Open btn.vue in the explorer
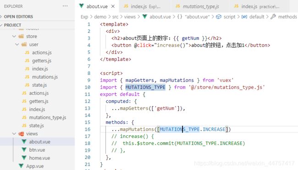298x170 pixels. (x=37, y=150)
